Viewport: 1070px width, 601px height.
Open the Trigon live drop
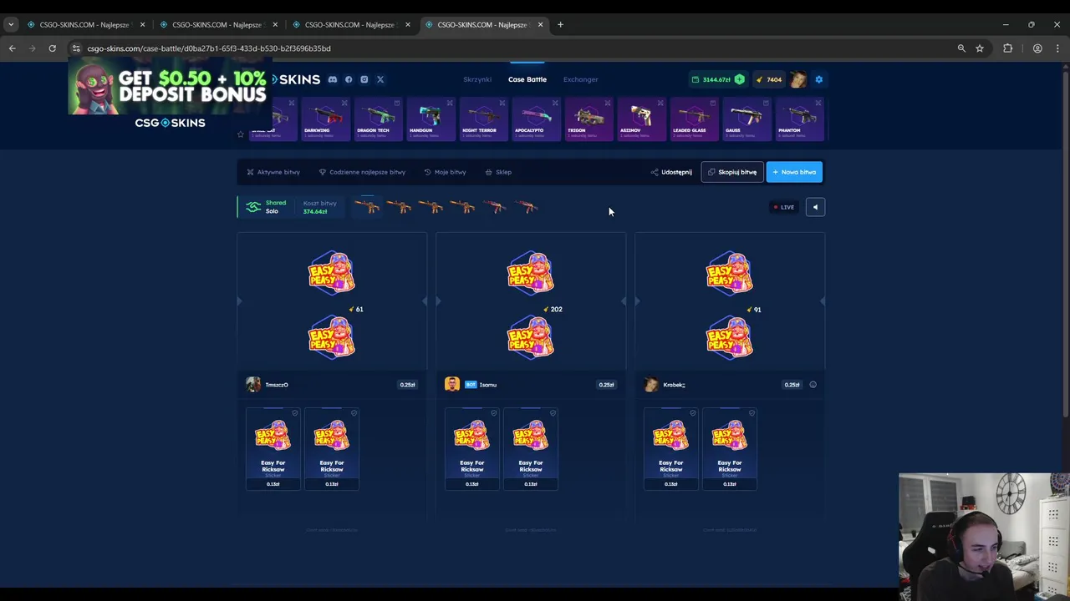[589, 119]
